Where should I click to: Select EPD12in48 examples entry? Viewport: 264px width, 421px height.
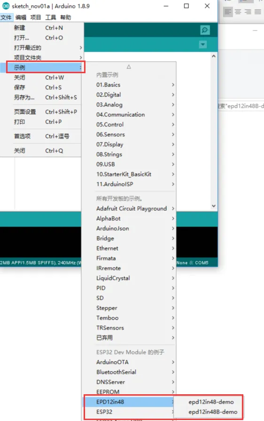[x=129, y=402]
